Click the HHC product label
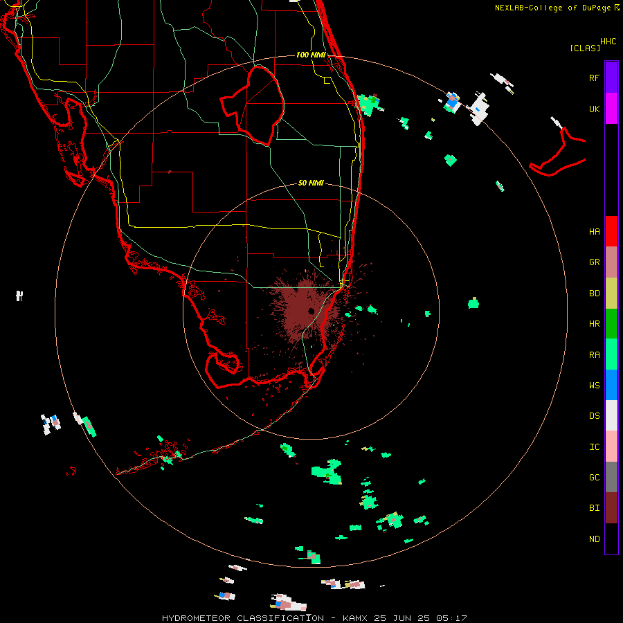The width and height of the screenshot is (623, 623). tap(608, 42)
